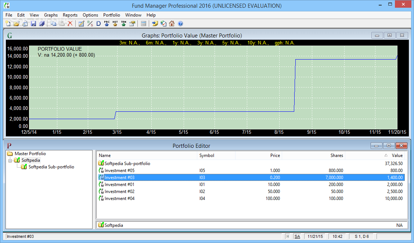414x243 pixels.
Task: Open the Help menu
Action: (151, 15)
